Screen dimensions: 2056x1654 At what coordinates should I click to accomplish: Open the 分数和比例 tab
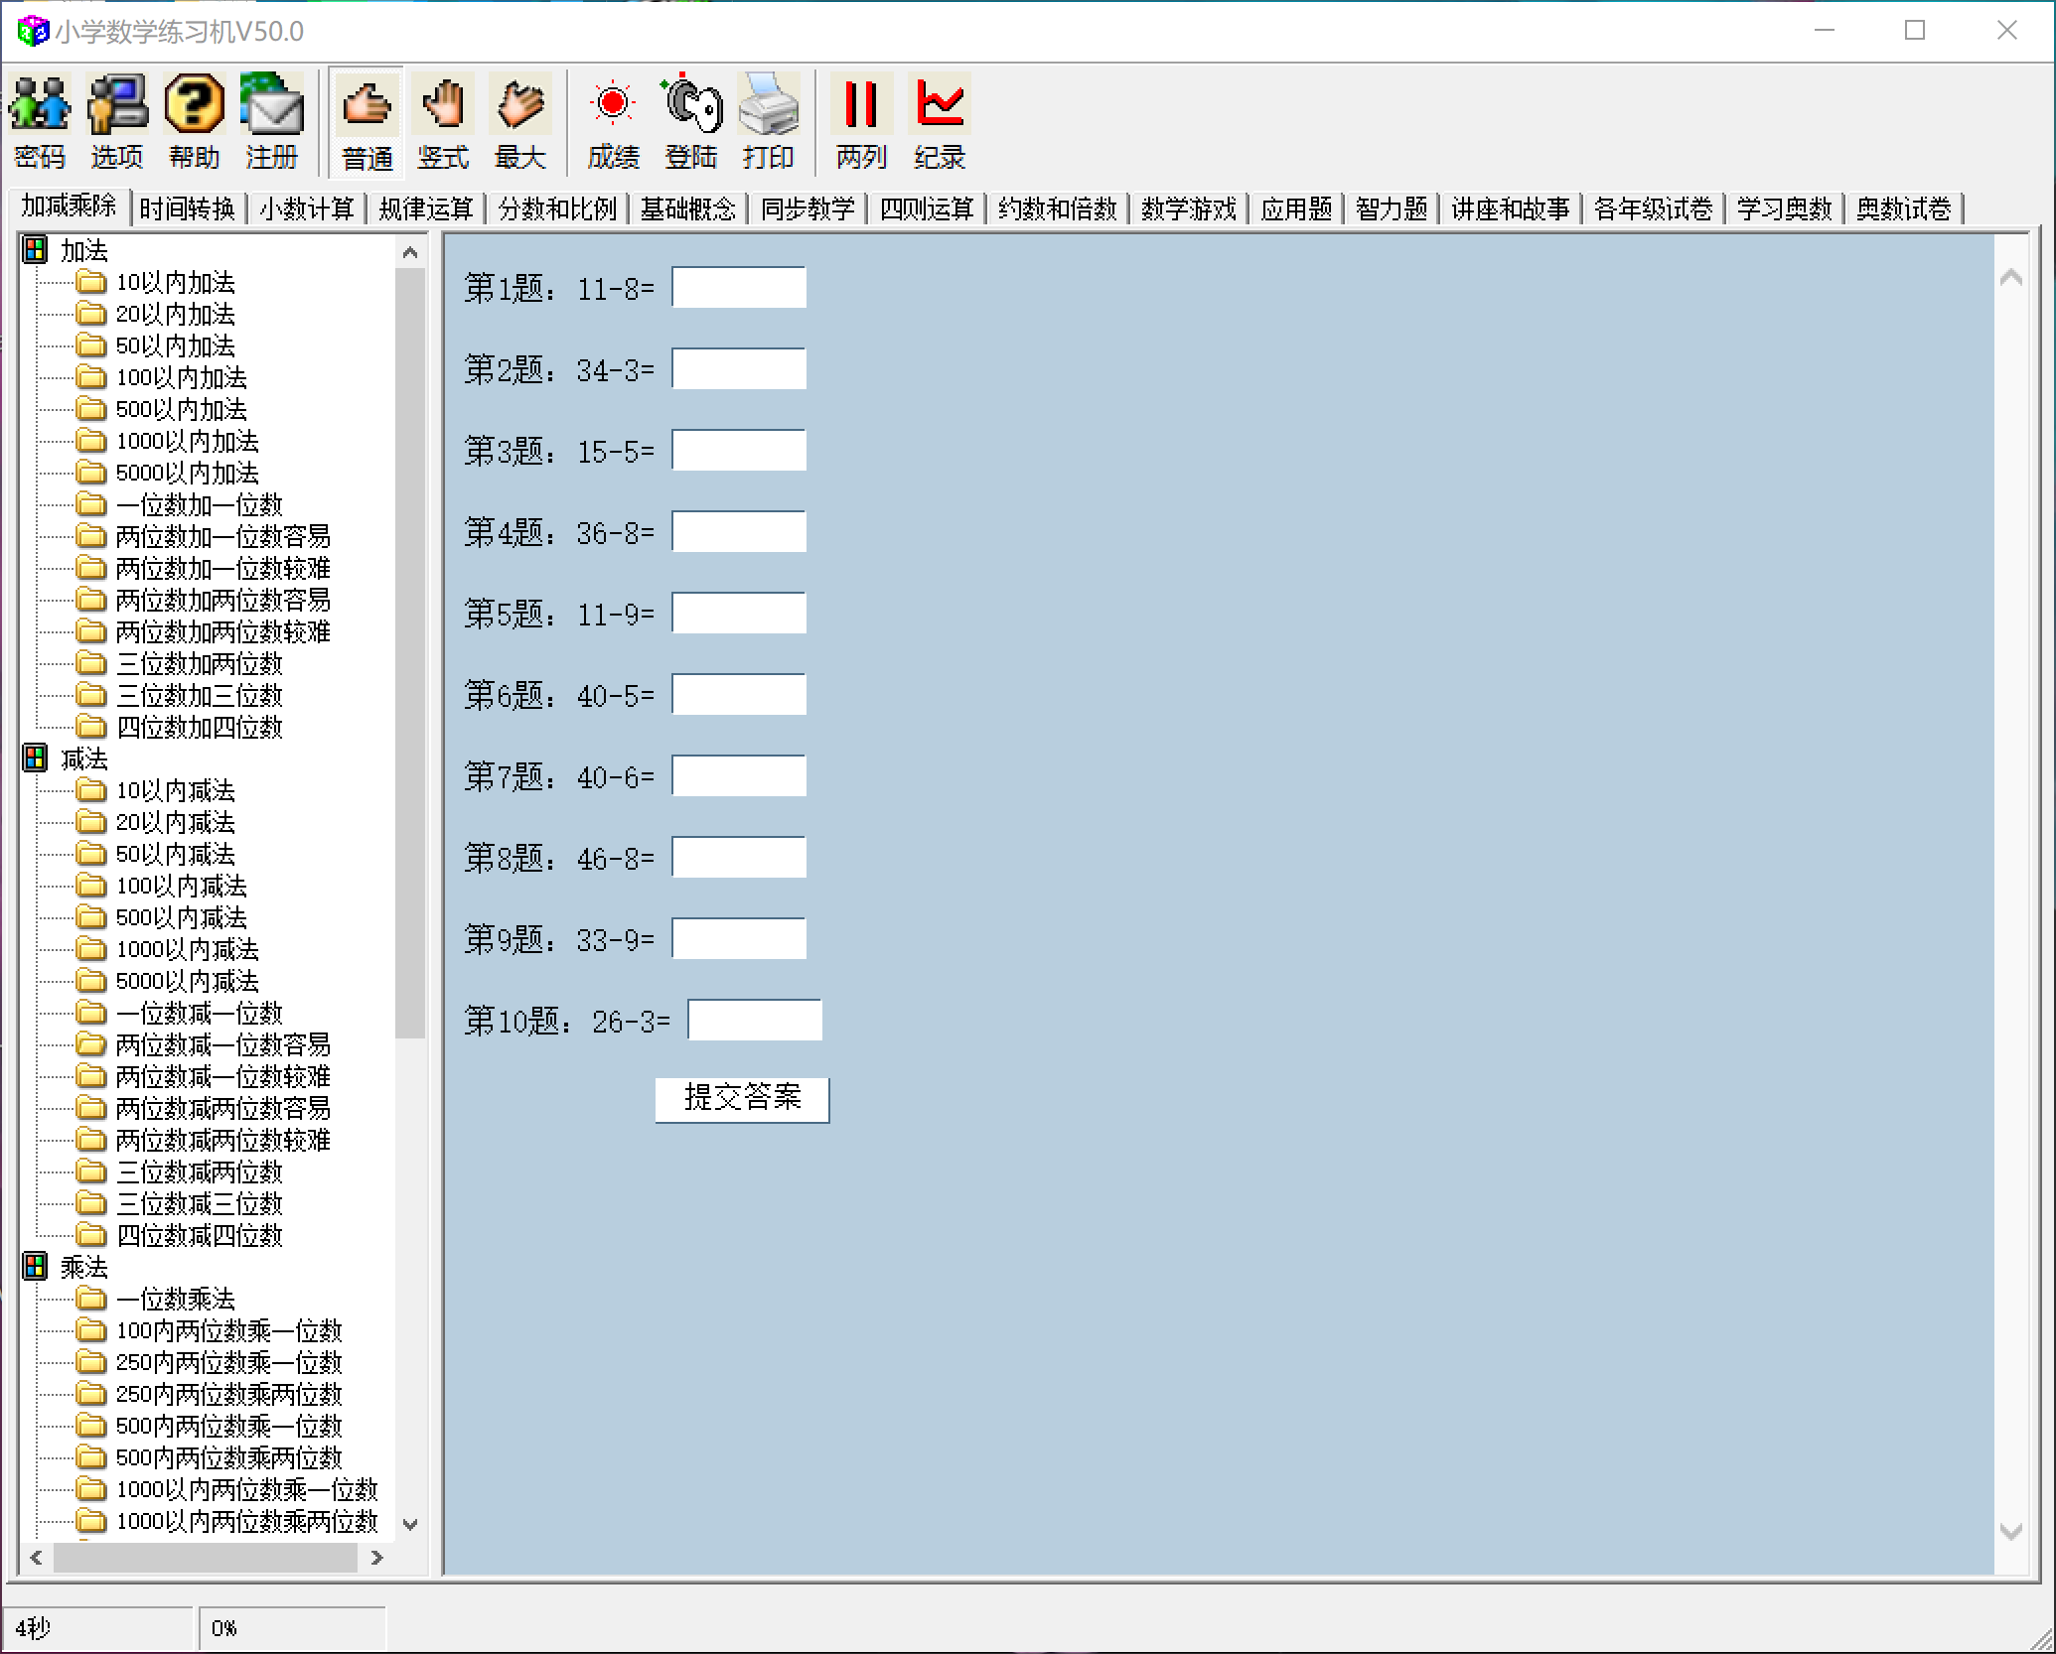tap(557, 208)
